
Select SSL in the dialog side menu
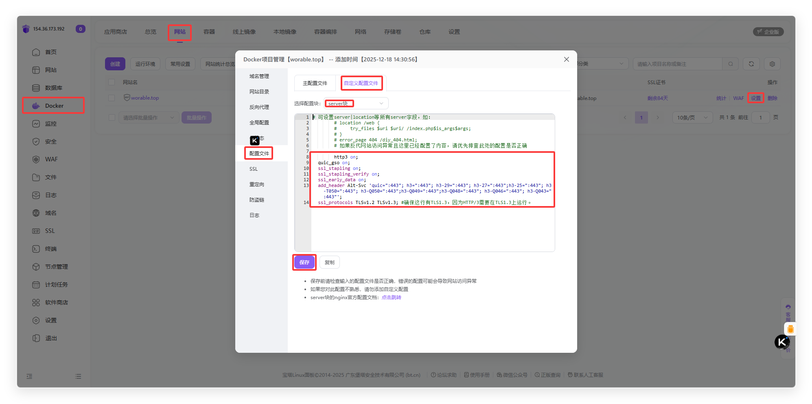click(254, 169)
